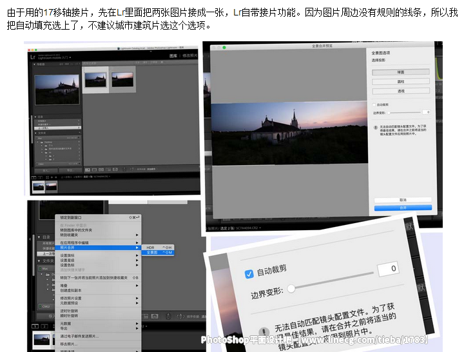Select 透视 projection in panorama dialog

pos(401,91)
